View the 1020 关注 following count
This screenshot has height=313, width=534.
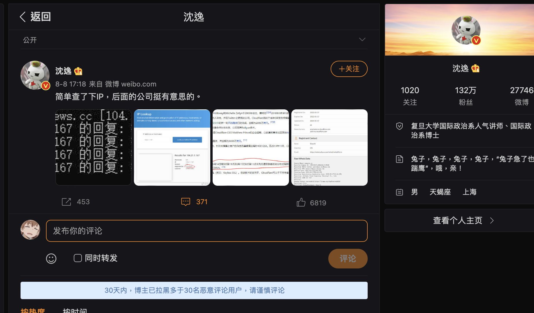(410, 96)
